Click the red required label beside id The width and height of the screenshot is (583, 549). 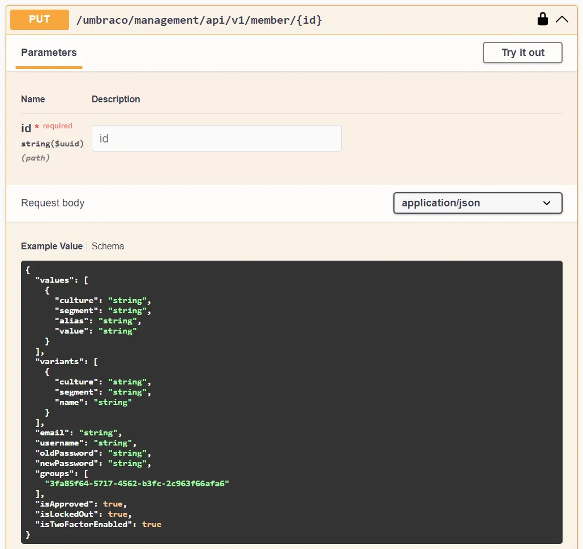(58, 126)
